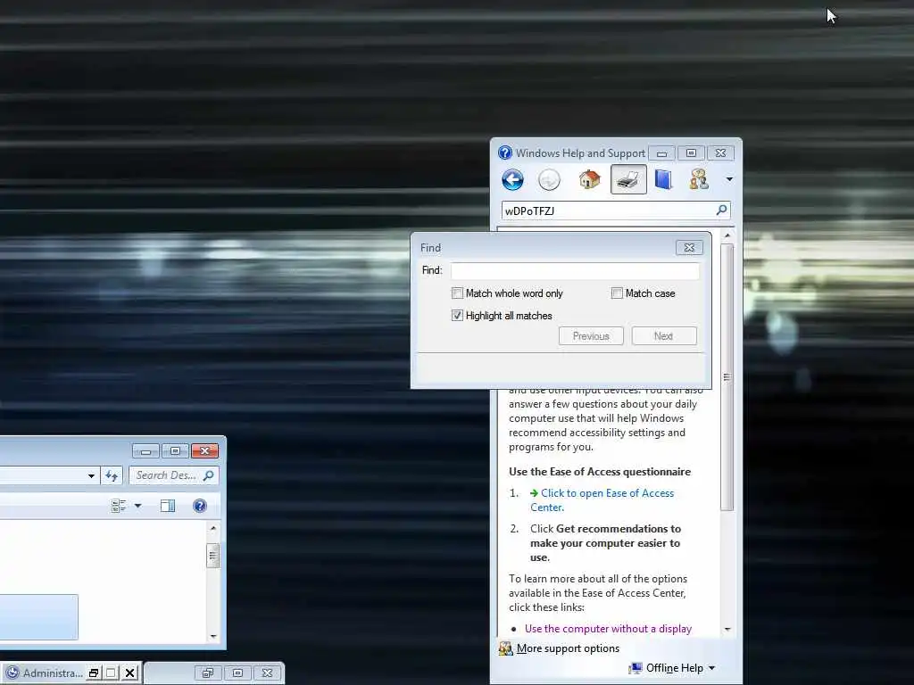The image size is (914, 685).
Task: Refresh the Explorer window
Action: (112, 476)
